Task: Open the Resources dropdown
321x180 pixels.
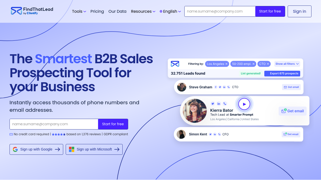Action: [143, 11]
